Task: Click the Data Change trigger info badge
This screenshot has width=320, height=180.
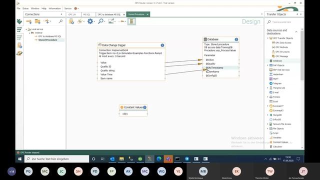Action: pyautogui.click(x=162, y=45)
